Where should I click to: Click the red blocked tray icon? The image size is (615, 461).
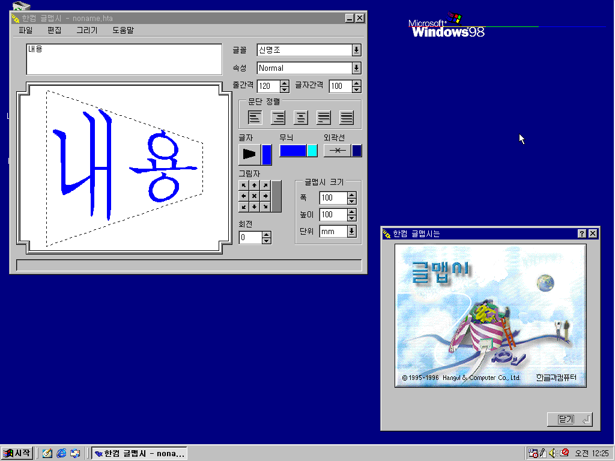pyautogui.click(x=565, y=453)
